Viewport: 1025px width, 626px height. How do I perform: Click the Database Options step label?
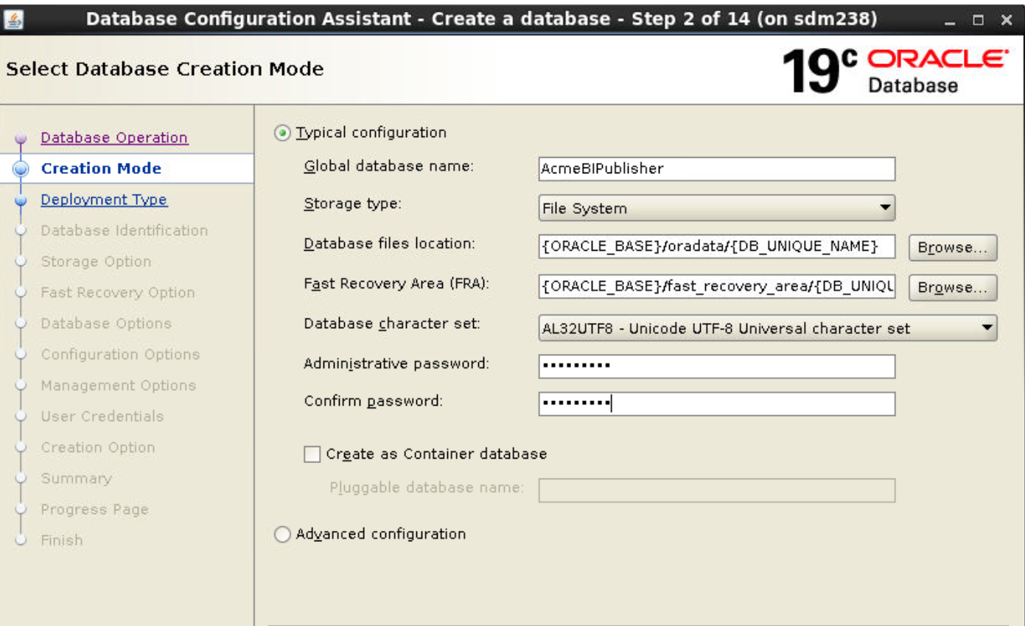tap(106, 324)
